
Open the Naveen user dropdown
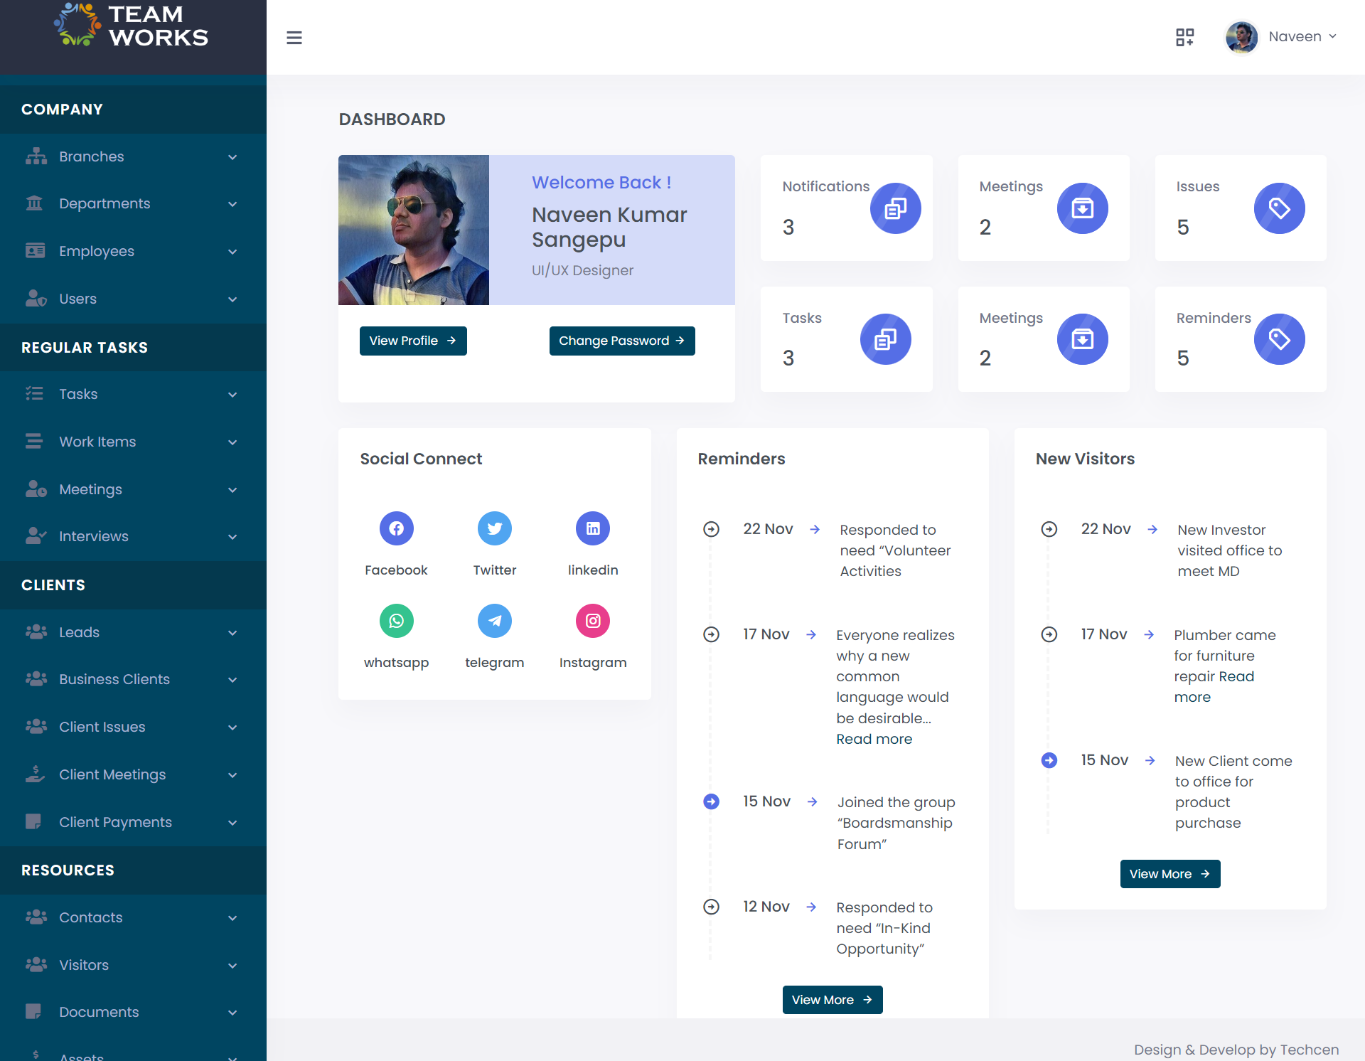[x=1294, y=37]
